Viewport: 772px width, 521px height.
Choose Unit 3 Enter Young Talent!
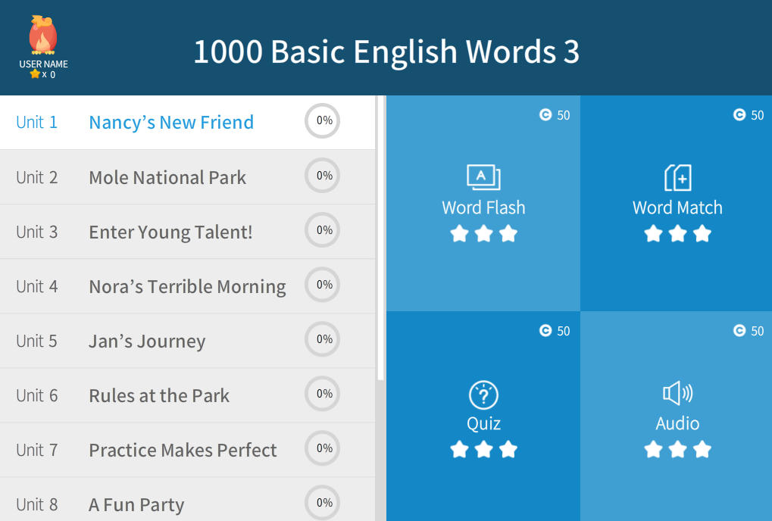click(x=170, y=232)
